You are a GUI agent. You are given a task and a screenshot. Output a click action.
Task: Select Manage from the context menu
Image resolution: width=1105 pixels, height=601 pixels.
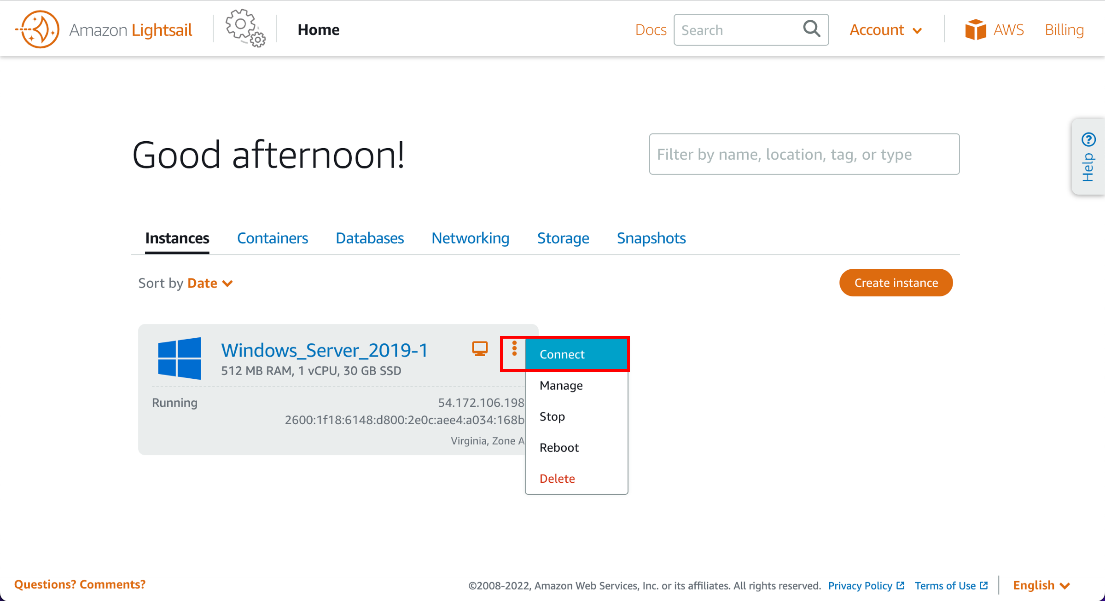tap(561, 386)
